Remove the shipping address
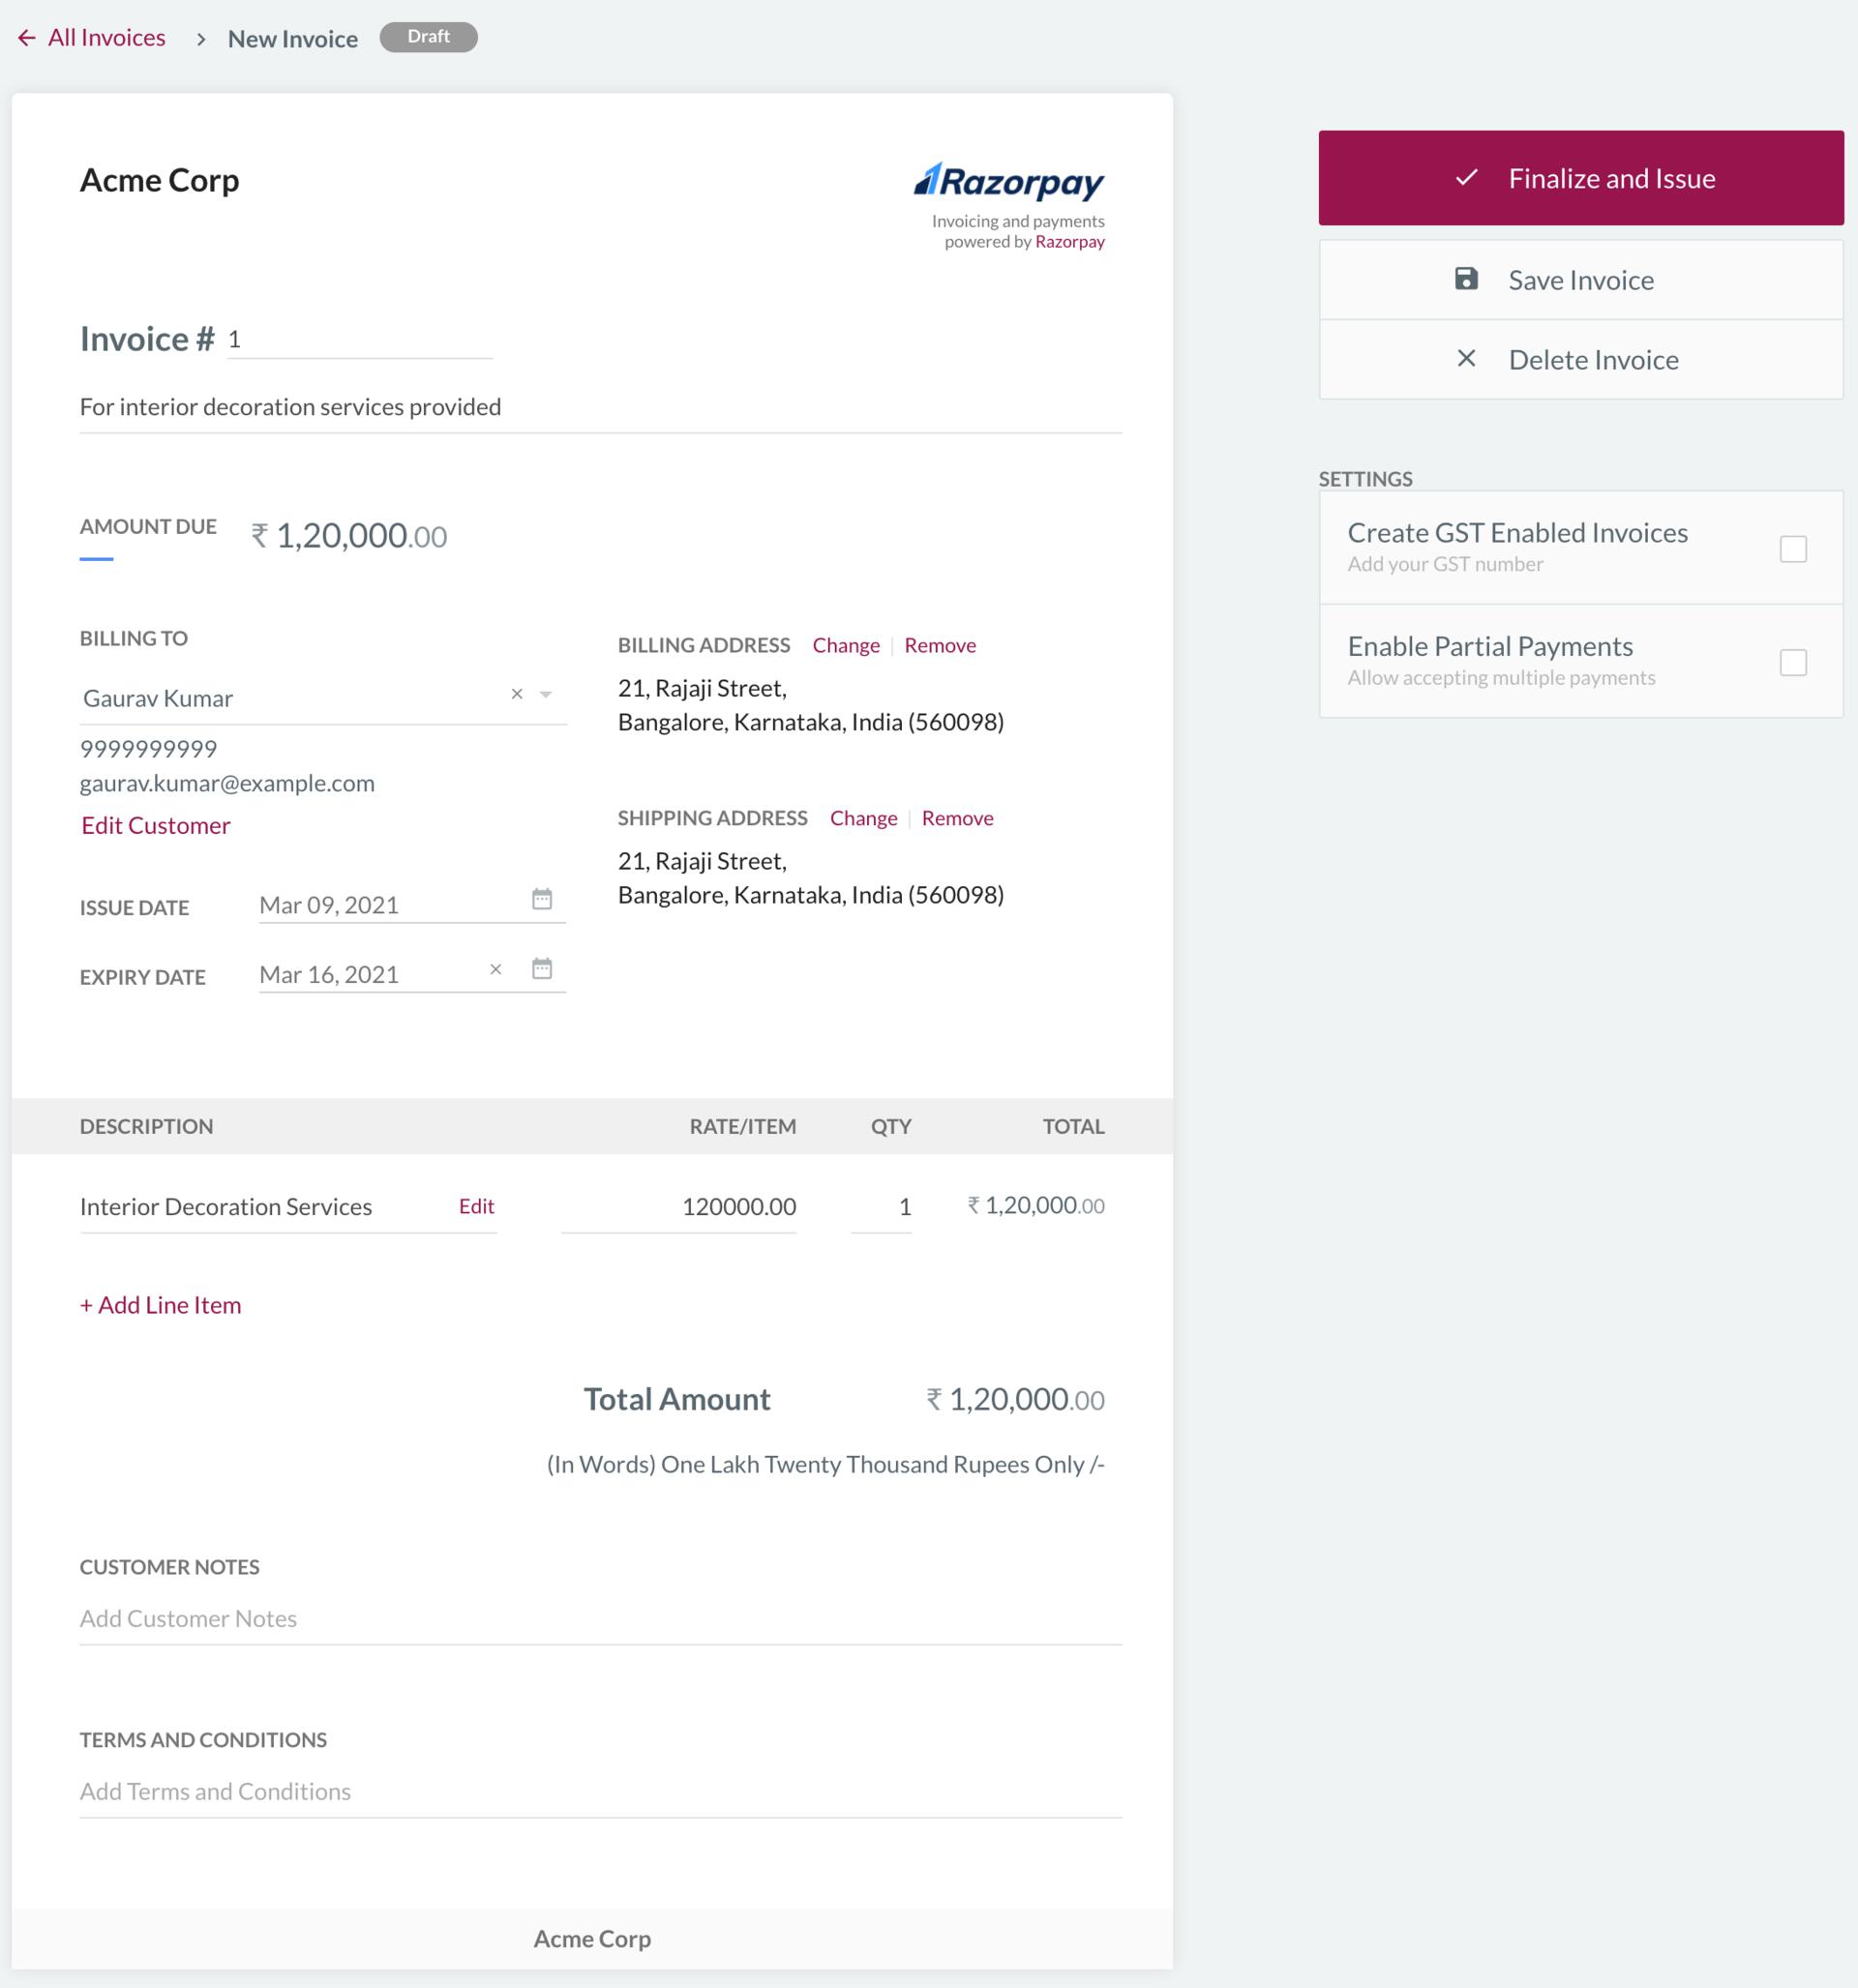 click(x=957, y=818)
